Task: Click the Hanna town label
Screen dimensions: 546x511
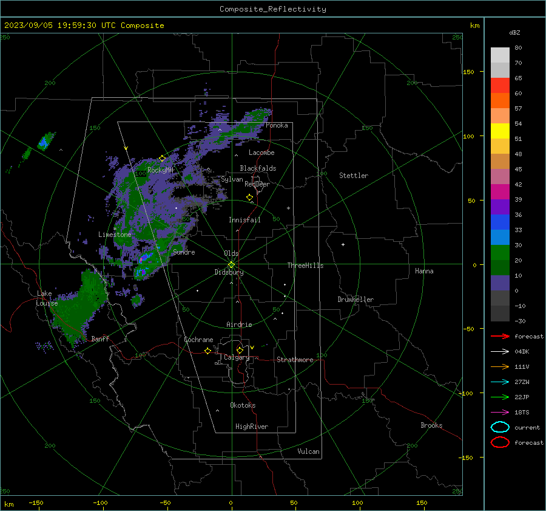Action: point(424,270)
